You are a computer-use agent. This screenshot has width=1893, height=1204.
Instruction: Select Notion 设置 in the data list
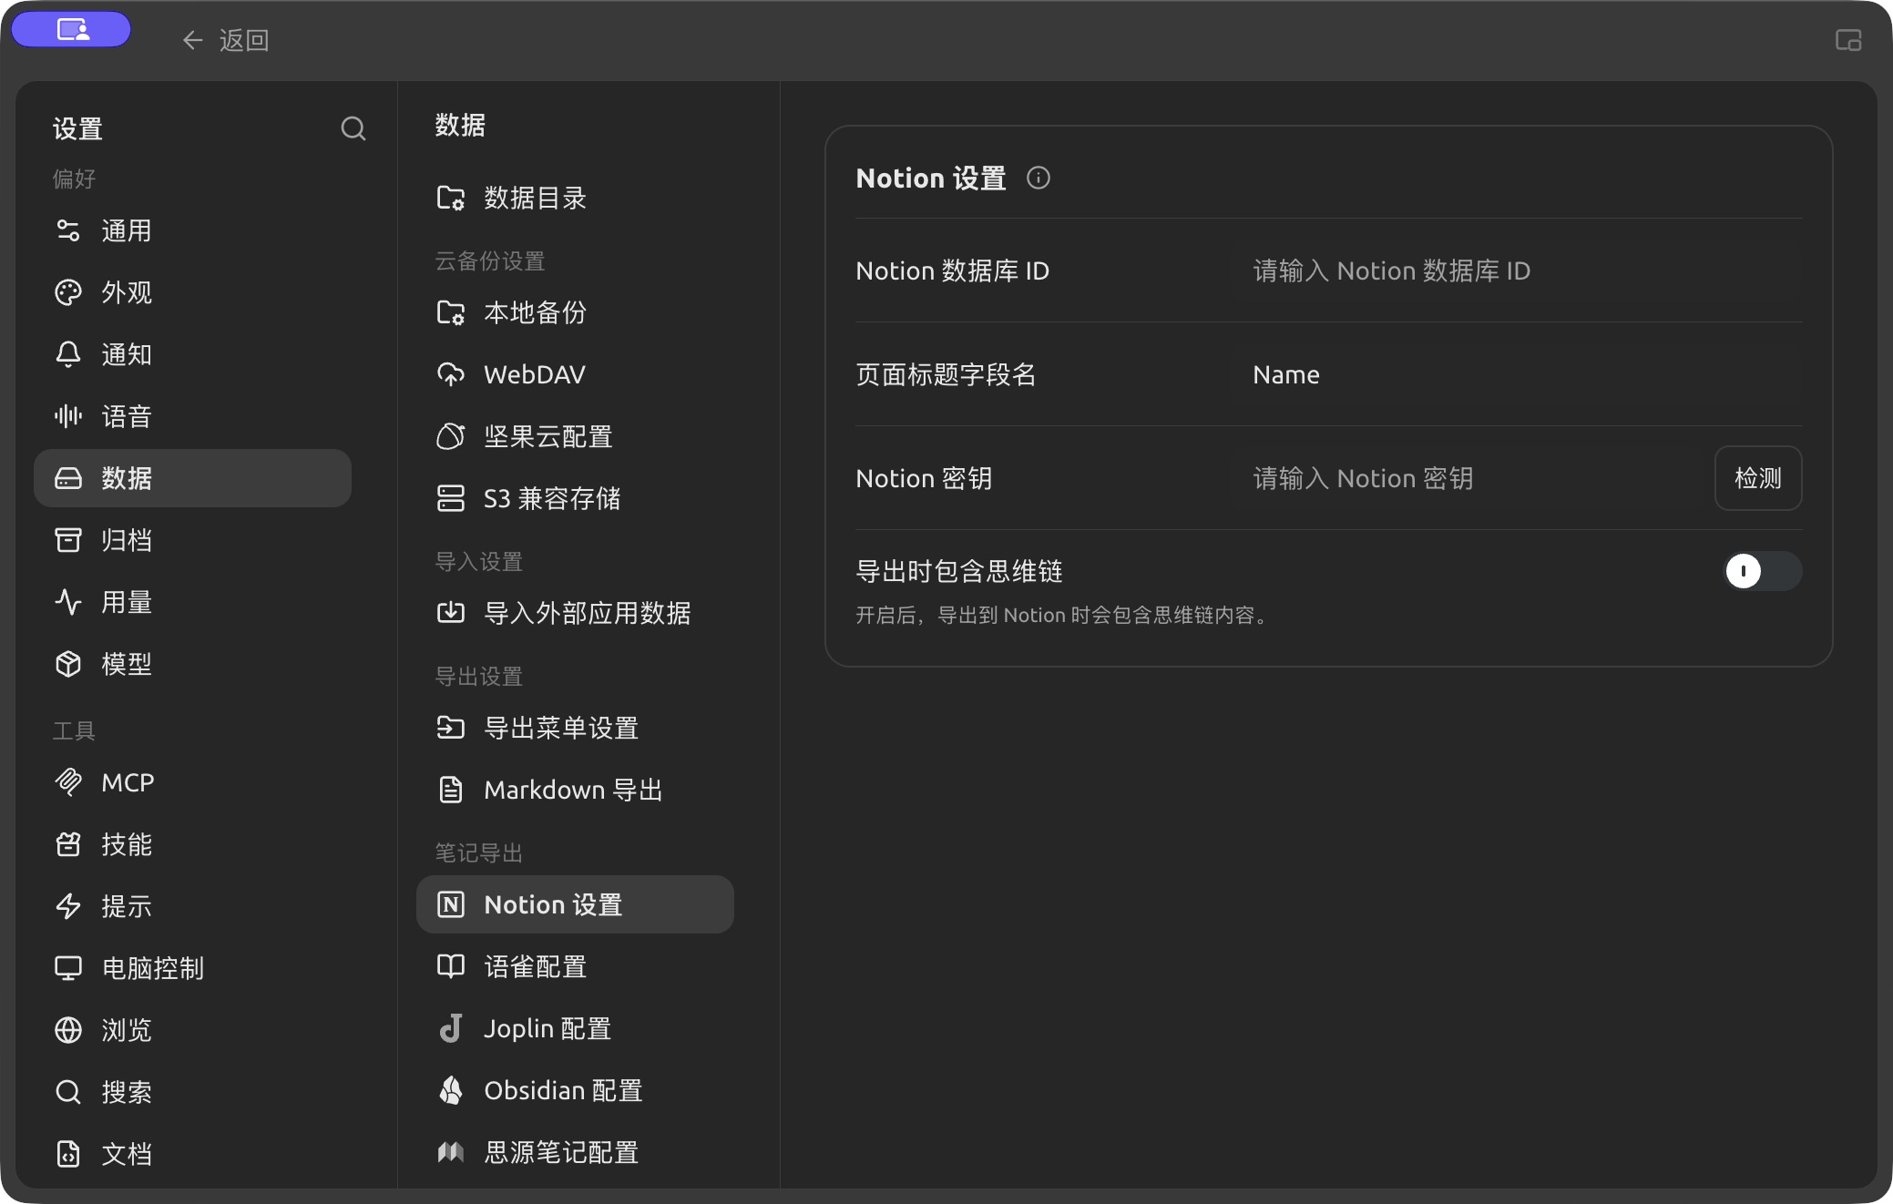point(575,904)
